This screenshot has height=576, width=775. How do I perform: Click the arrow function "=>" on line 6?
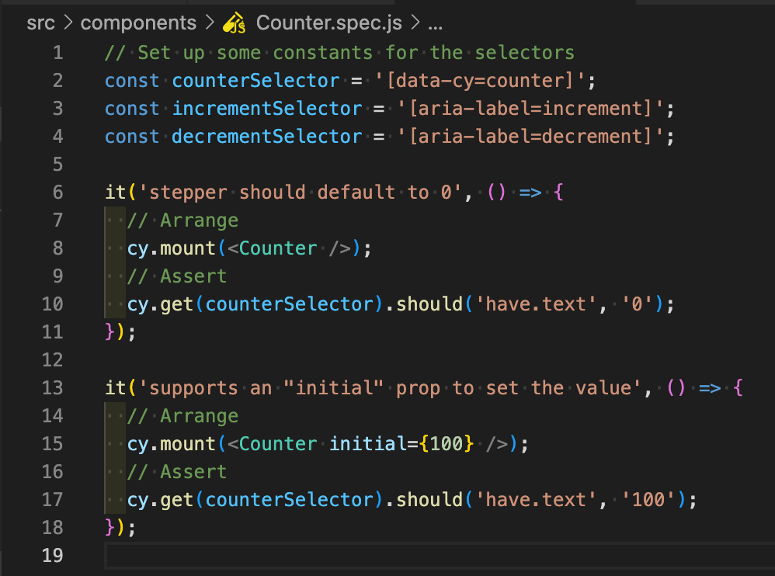(x=529, y=192)
